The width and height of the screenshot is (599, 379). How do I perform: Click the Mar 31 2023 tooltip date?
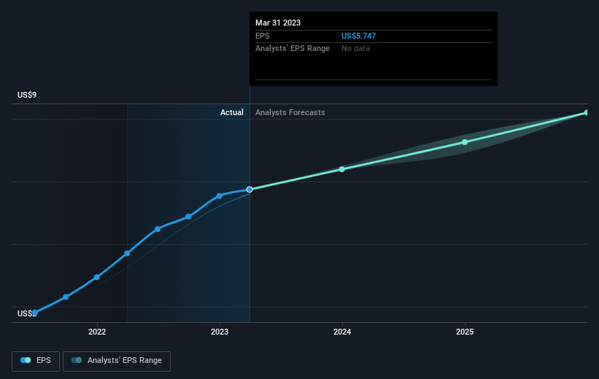[x=278, y=23]
